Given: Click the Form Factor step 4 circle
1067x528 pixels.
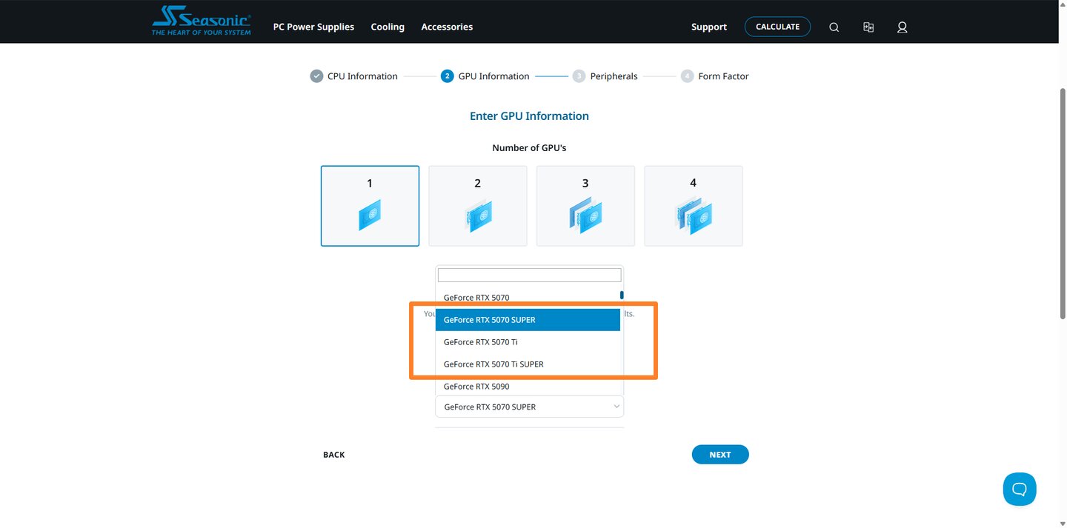Looking at the screenshot, I should coord(687,76).
